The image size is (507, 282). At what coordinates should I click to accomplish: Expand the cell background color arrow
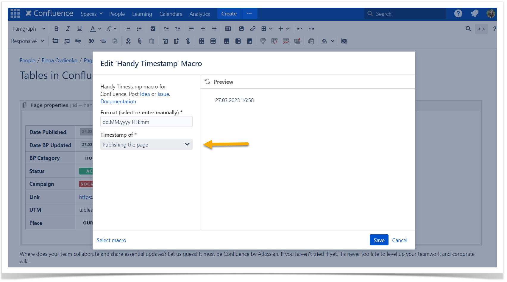[333, 41]
